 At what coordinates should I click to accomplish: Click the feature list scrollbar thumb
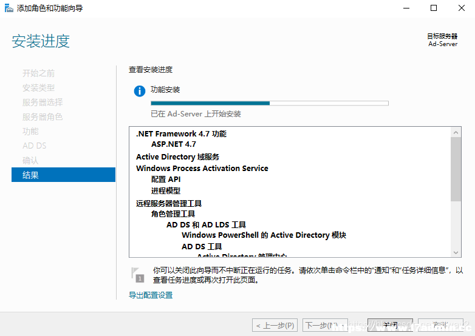pyautogui.click(x=456, y=169)
